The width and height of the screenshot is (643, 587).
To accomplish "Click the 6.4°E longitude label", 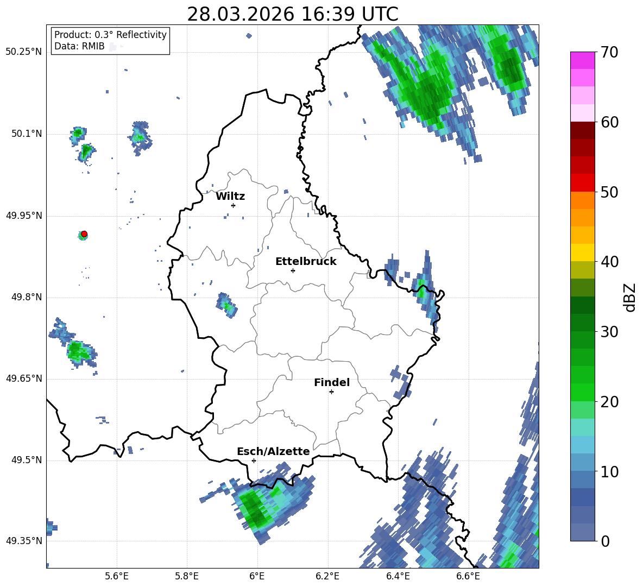I will tap(398, 577).
